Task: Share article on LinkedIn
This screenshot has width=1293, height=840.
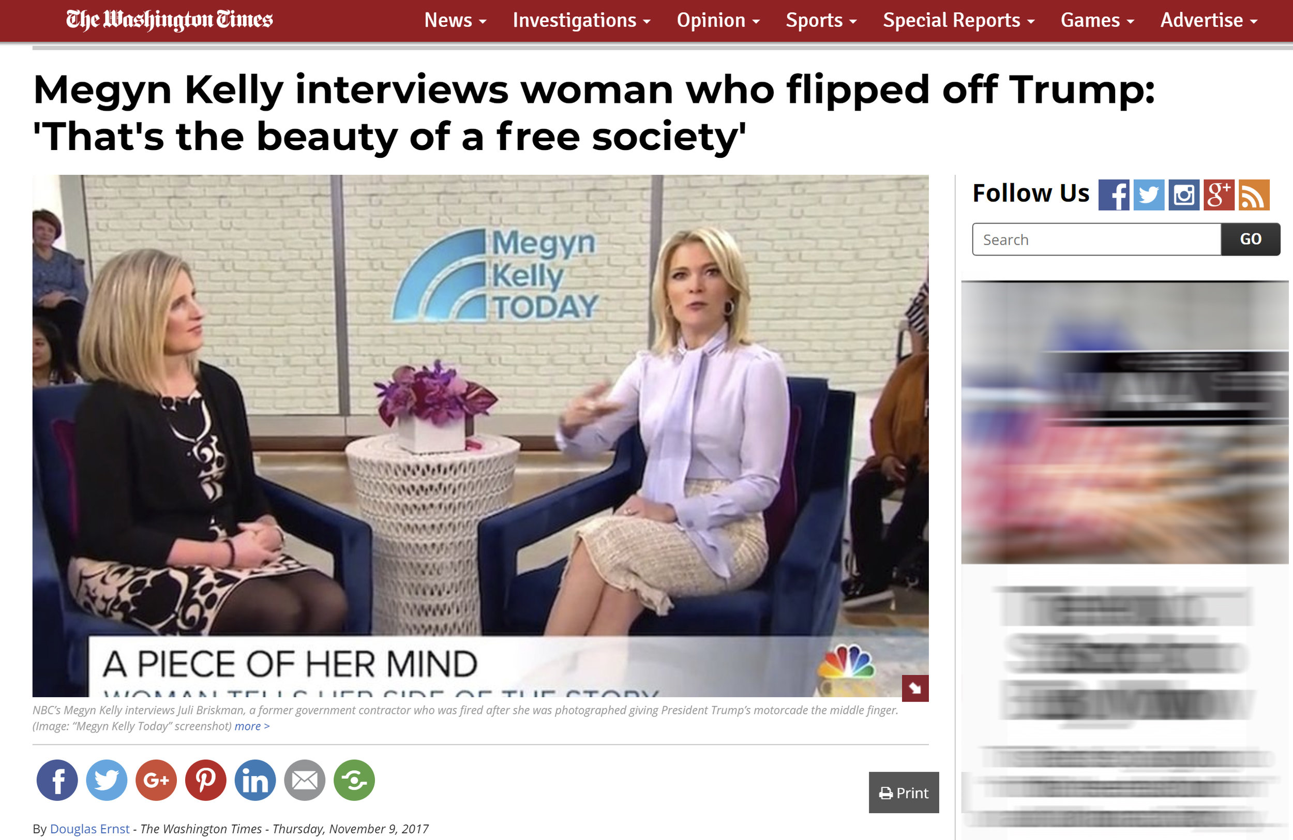Action: 255,779
